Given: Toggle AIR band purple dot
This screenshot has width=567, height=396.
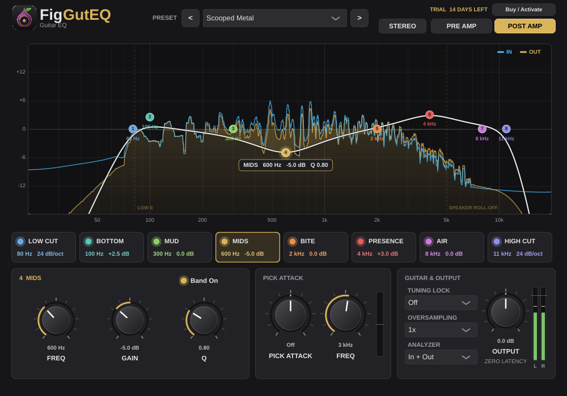Looking at the screenshot, I should 429,242.
